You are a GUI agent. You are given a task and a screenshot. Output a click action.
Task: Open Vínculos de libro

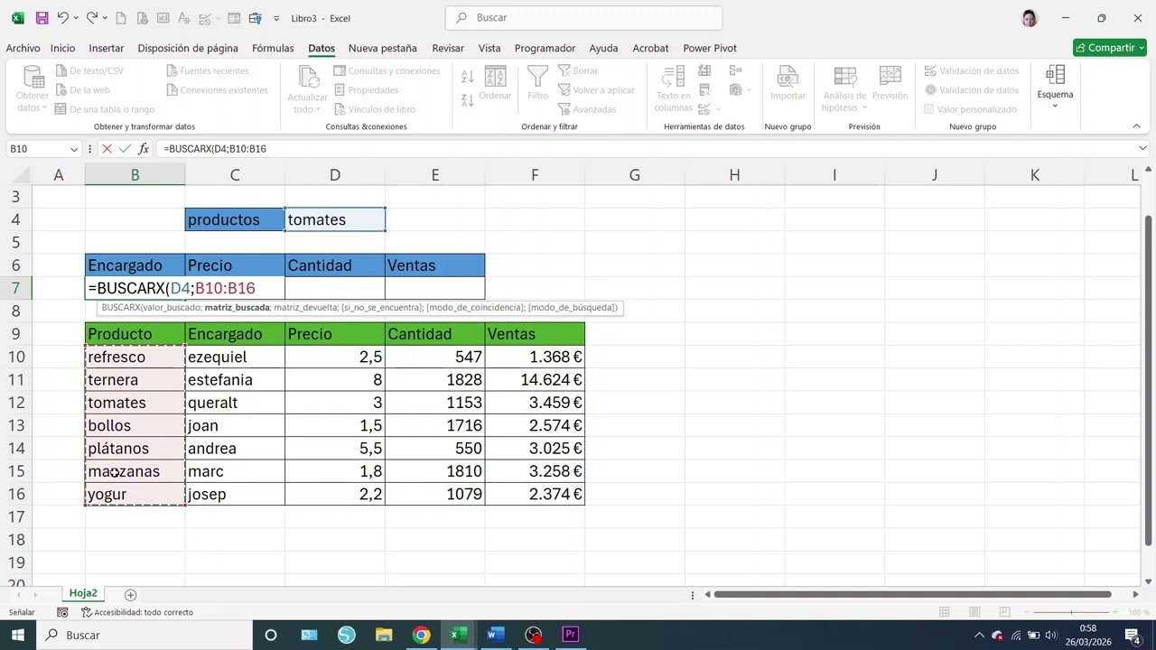(x=374, y=109)
